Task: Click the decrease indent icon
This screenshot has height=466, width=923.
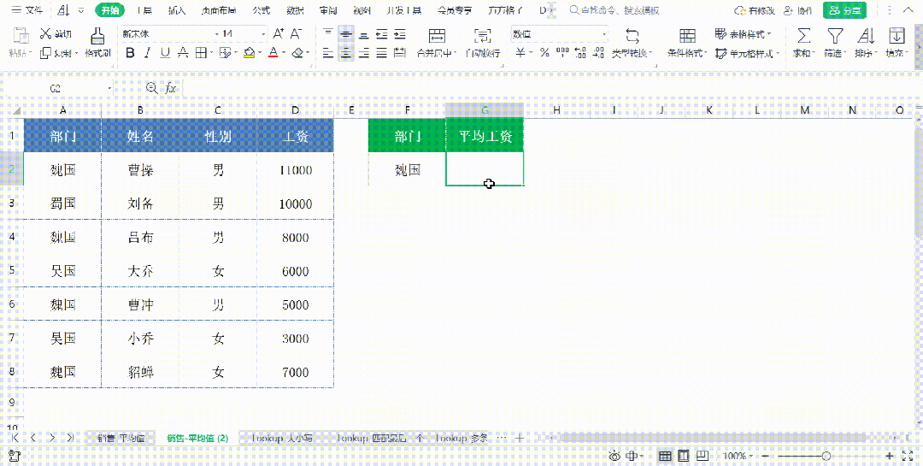Action: [382, 34]
